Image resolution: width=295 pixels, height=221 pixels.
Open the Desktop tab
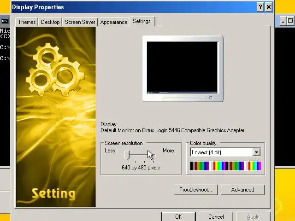point(50,22)
